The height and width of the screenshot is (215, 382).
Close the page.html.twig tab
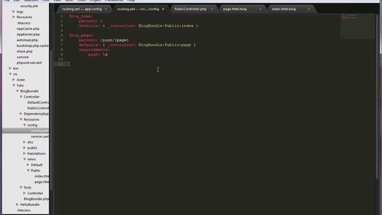[260, 9]
